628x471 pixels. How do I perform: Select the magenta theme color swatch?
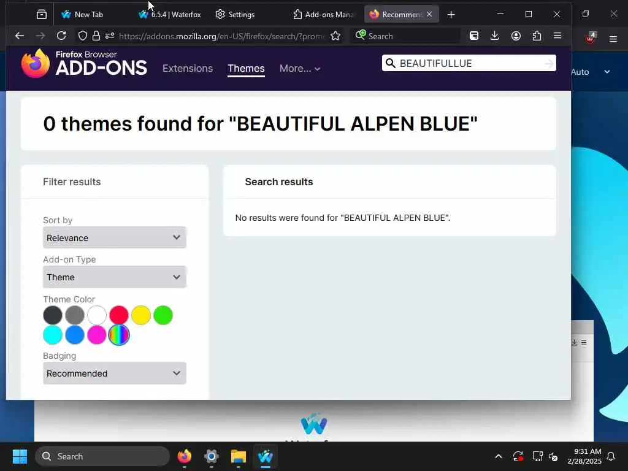point(96,335)
